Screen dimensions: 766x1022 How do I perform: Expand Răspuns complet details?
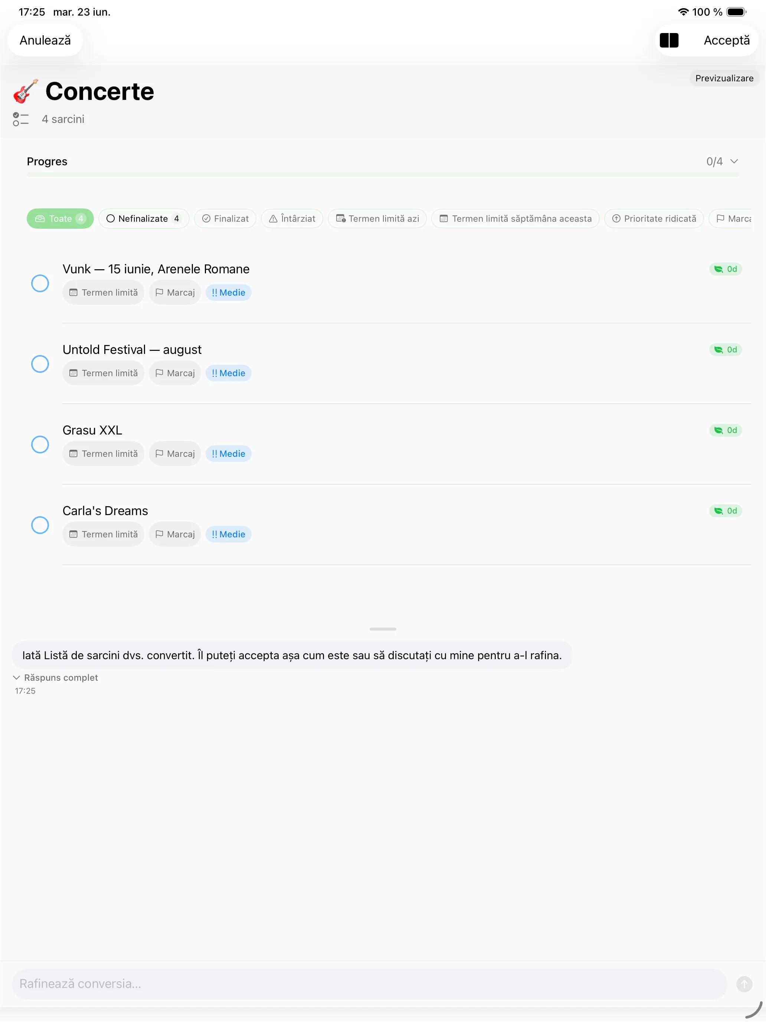pyautogui.click(x=56, y=677)
